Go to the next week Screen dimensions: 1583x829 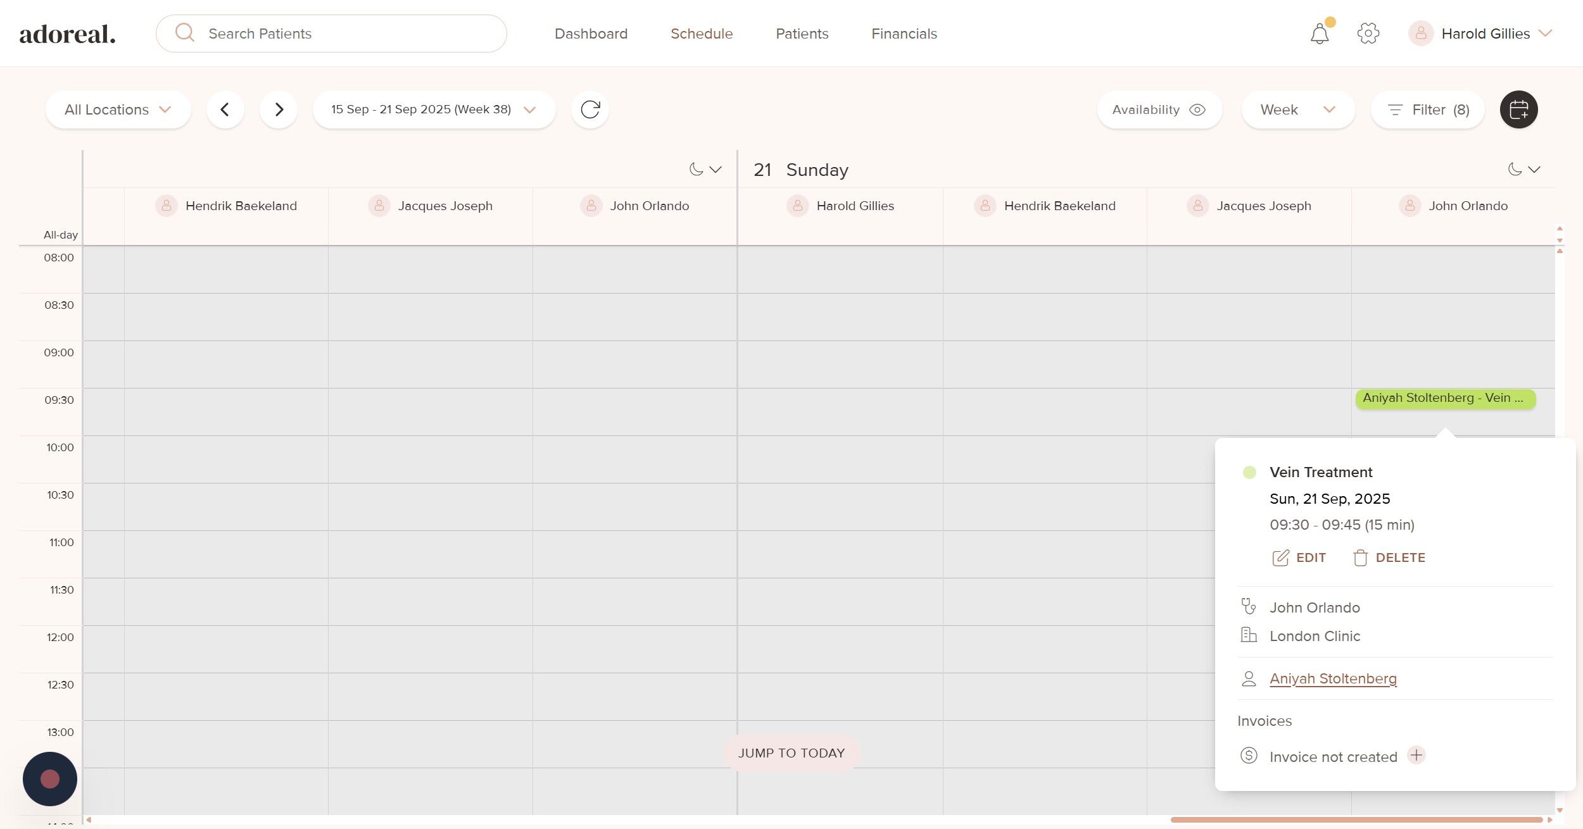coord(279,109)
